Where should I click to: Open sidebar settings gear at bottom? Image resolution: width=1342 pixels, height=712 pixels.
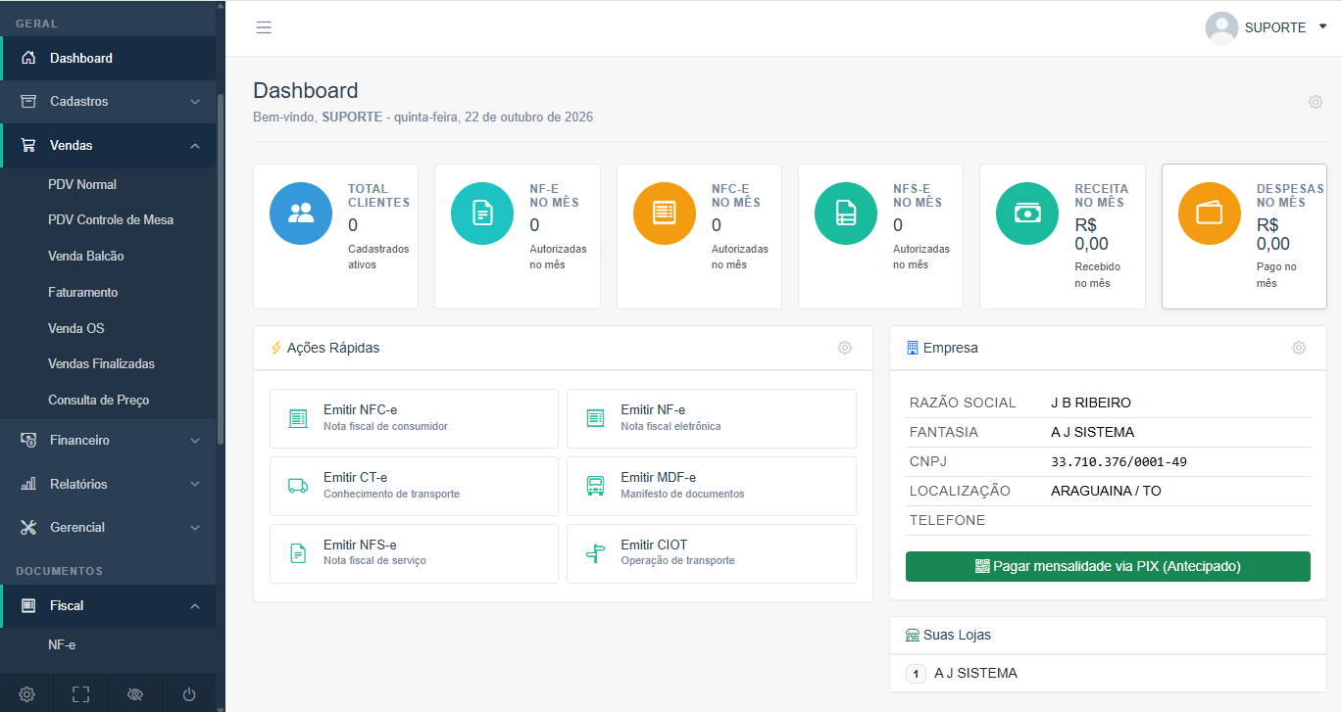pos(27,694)
